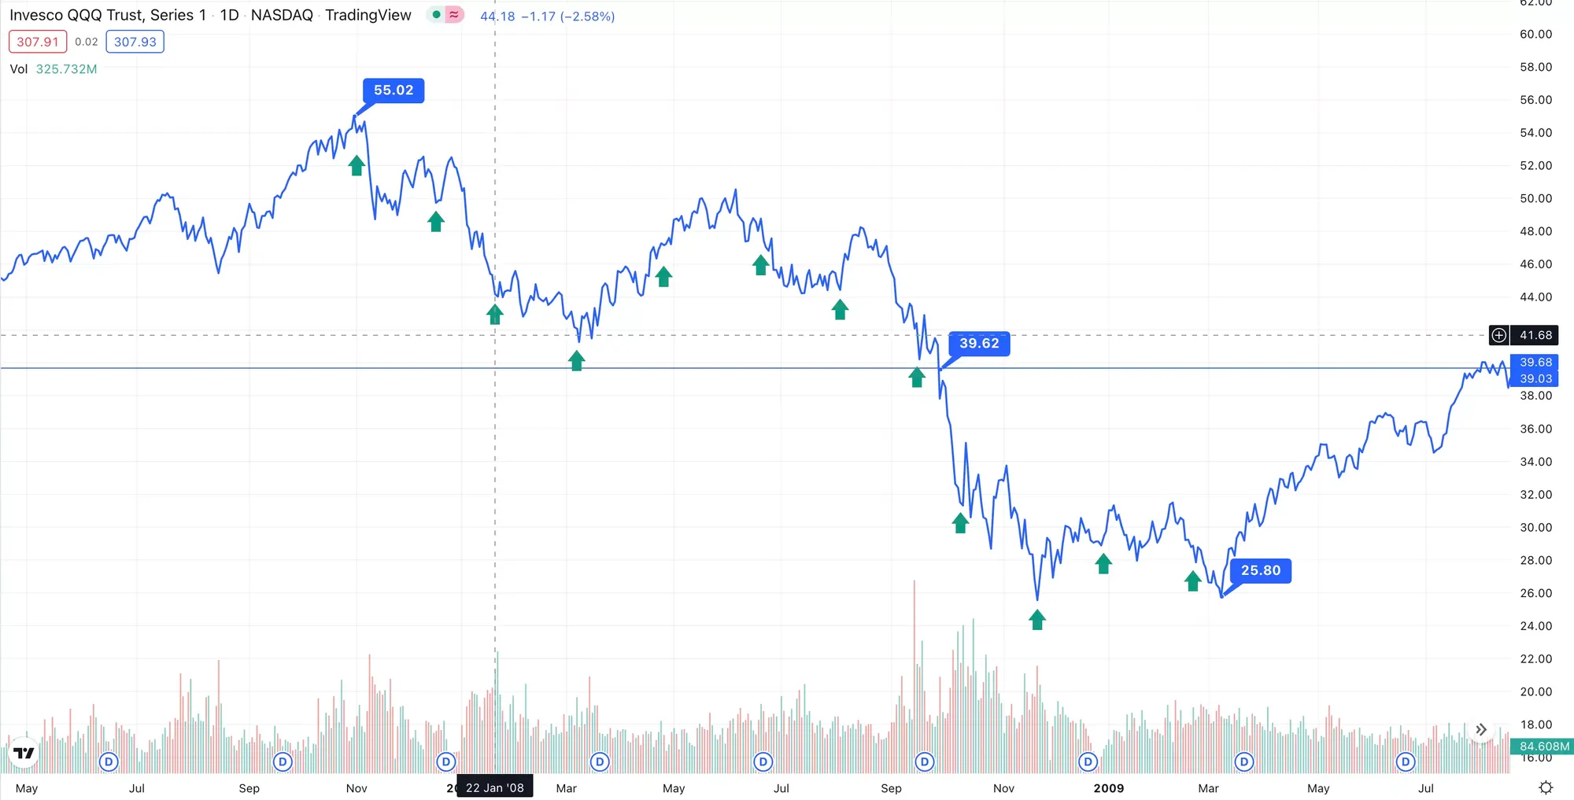Screen dimensions: 1574x800
Task: Click the 44.18 header price value
Action: coord(497,16)
